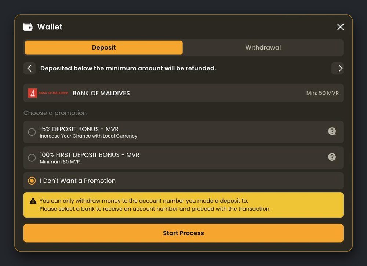Click the Bank of Maldives logo
The image size is (367, 266).
tap(48, 93)
